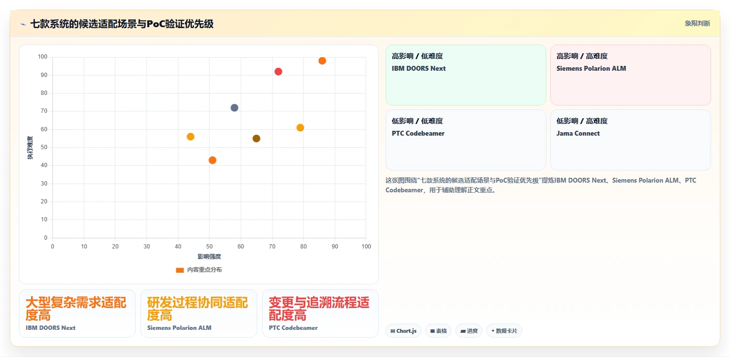Open the 高影响 / 低难度 quadrant card
730x357 pixels.
466,75
